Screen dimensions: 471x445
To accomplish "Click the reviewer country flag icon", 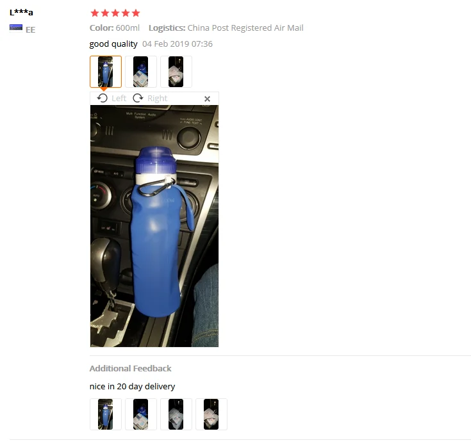I will coord(16,28).
